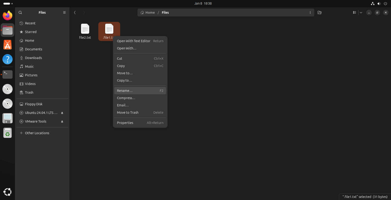Open the three-dot window menu

(310, 12)
